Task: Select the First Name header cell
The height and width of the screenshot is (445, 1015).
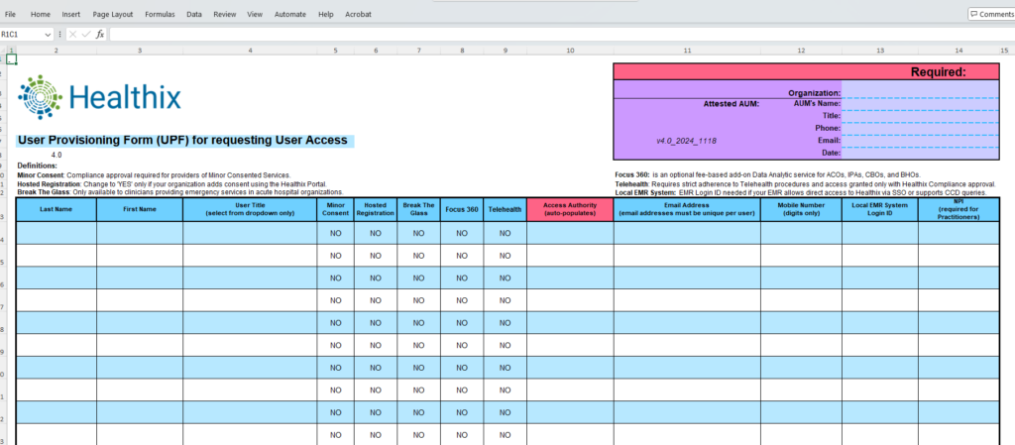Action: [x=140, y=209]
